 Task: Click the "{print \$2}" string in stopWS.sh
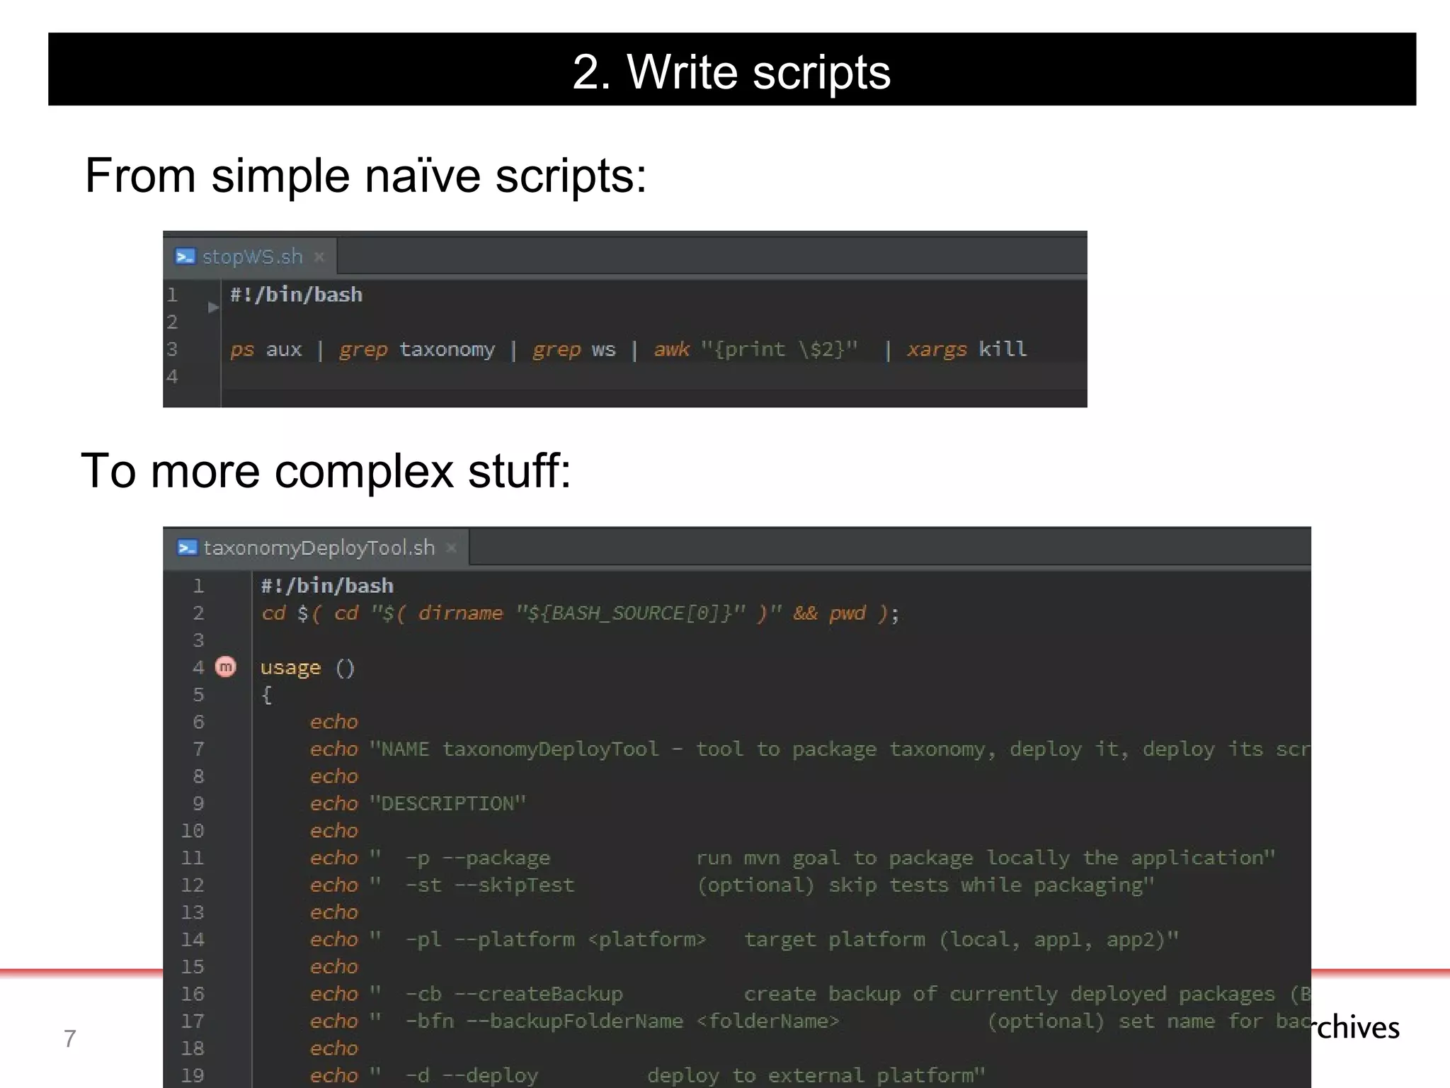[x=779, y=350]
